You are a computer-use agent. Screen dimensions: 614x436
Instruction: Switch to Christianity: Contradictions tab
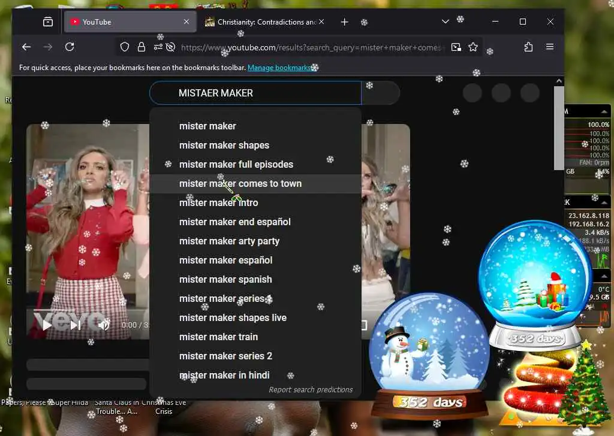point(265,22)
